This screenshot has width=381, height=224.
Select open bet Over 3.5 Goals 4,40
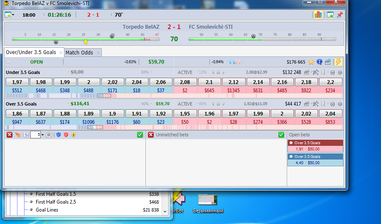(315, 160)
